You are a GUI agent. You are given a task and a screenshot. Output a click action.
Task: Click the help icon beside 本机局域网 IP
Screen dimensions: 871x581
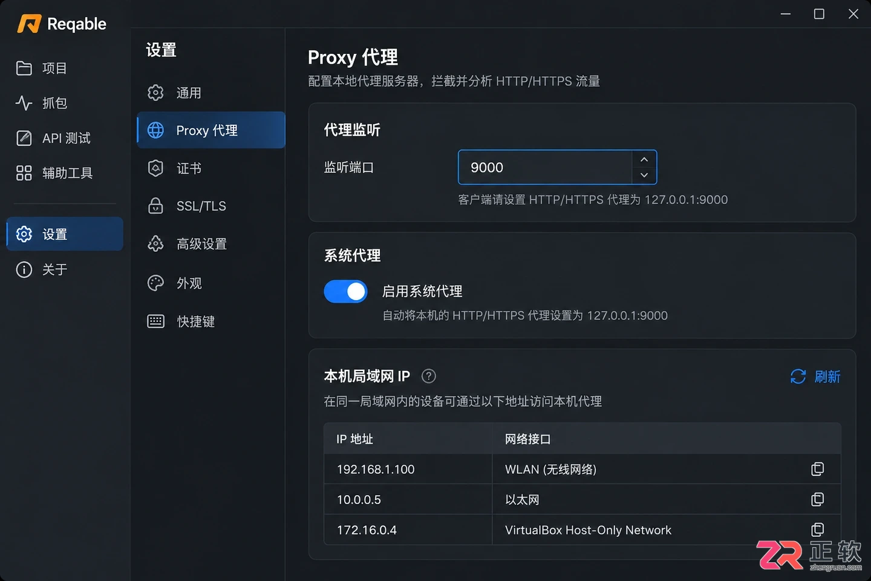429,376
